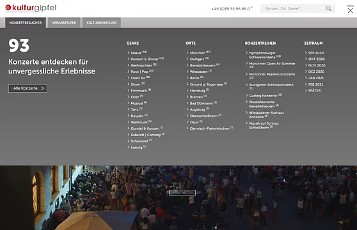This screenshot has width=357, height=230.
Task: Choose Benediktbeuern under Orte
Action: (x=203, y=65)
